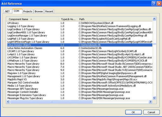
Task: Select Lotus Notes Automation Classes
Action: [80, 48]
